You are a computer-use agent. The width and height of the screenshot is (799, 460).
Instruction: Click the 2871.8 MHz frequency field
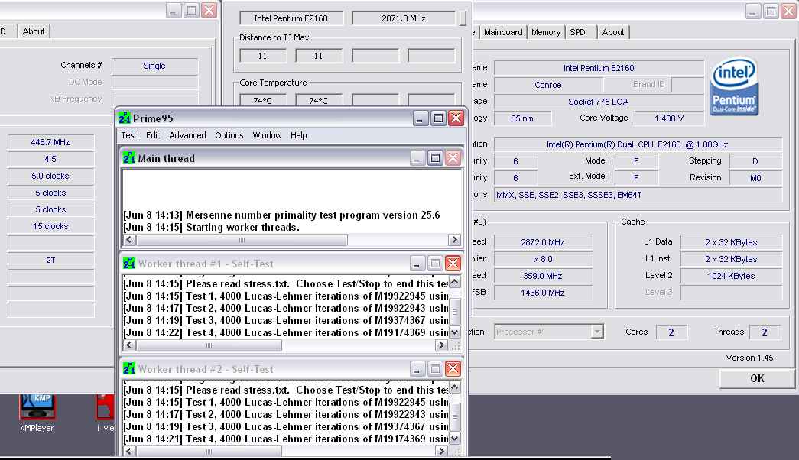pos(403,18)
